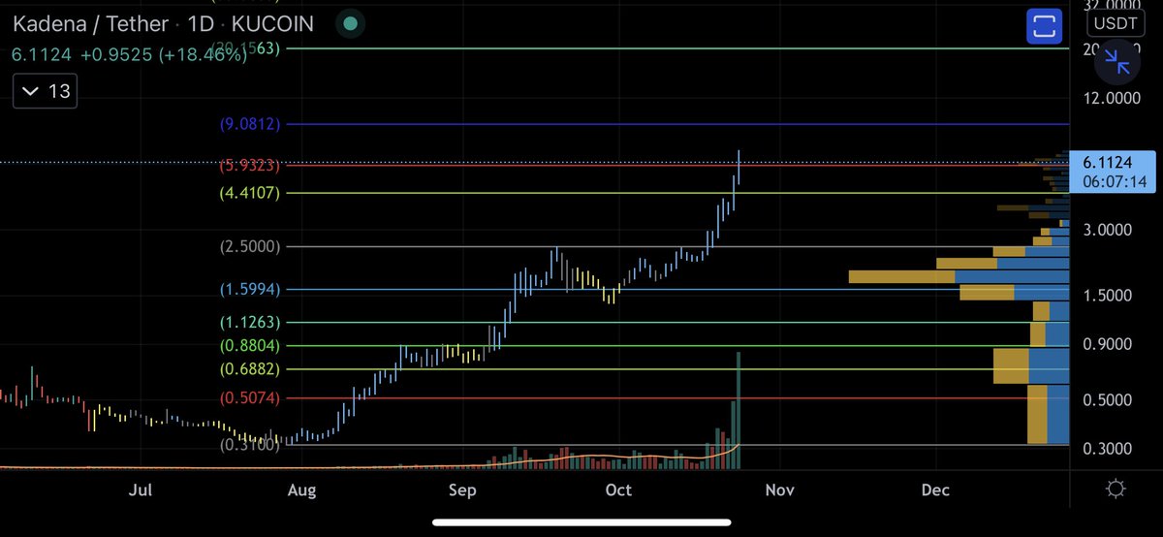The width and height of the screenshot is (1163, 537).
Task: Select the 1.5994 level label
Action: tap(249, 289)
